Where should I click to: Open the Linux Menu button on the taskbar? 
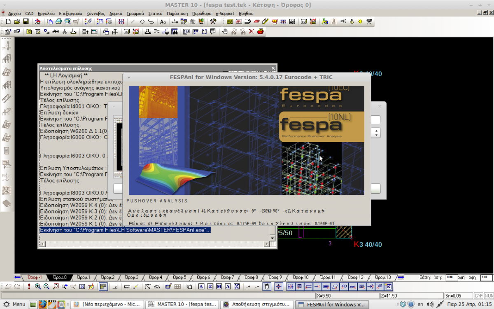pos(14,304)
